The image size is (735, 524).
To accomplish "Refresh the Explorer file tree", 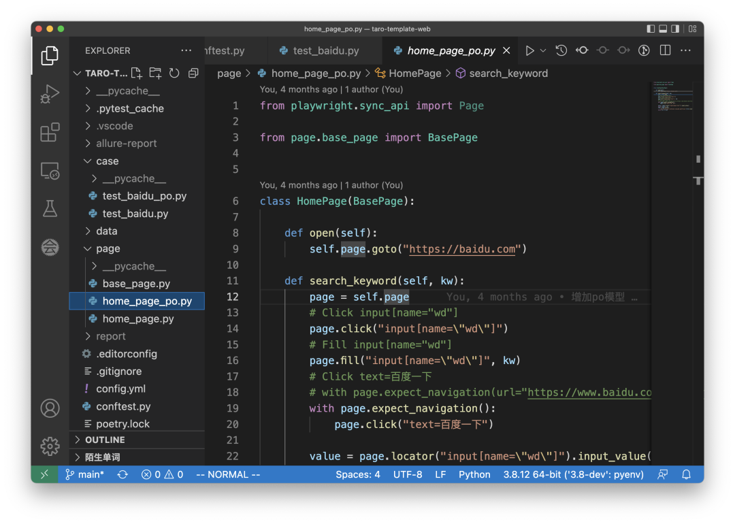I will 174,73.
